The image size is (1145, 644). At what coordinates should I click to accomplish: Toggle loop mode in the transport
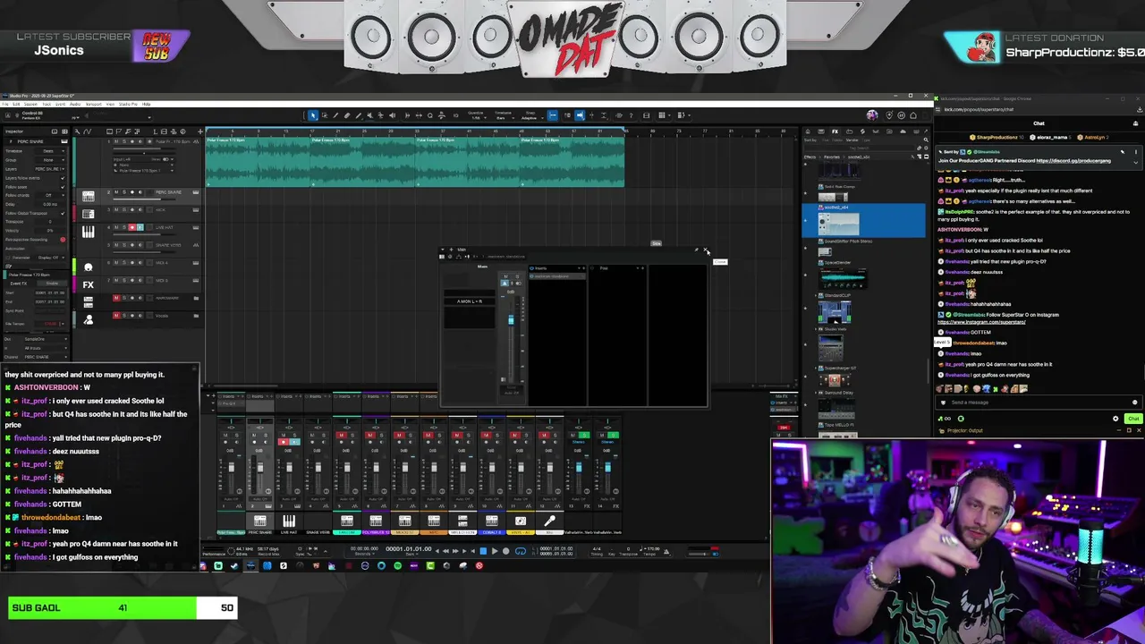[x=521, y=551]
